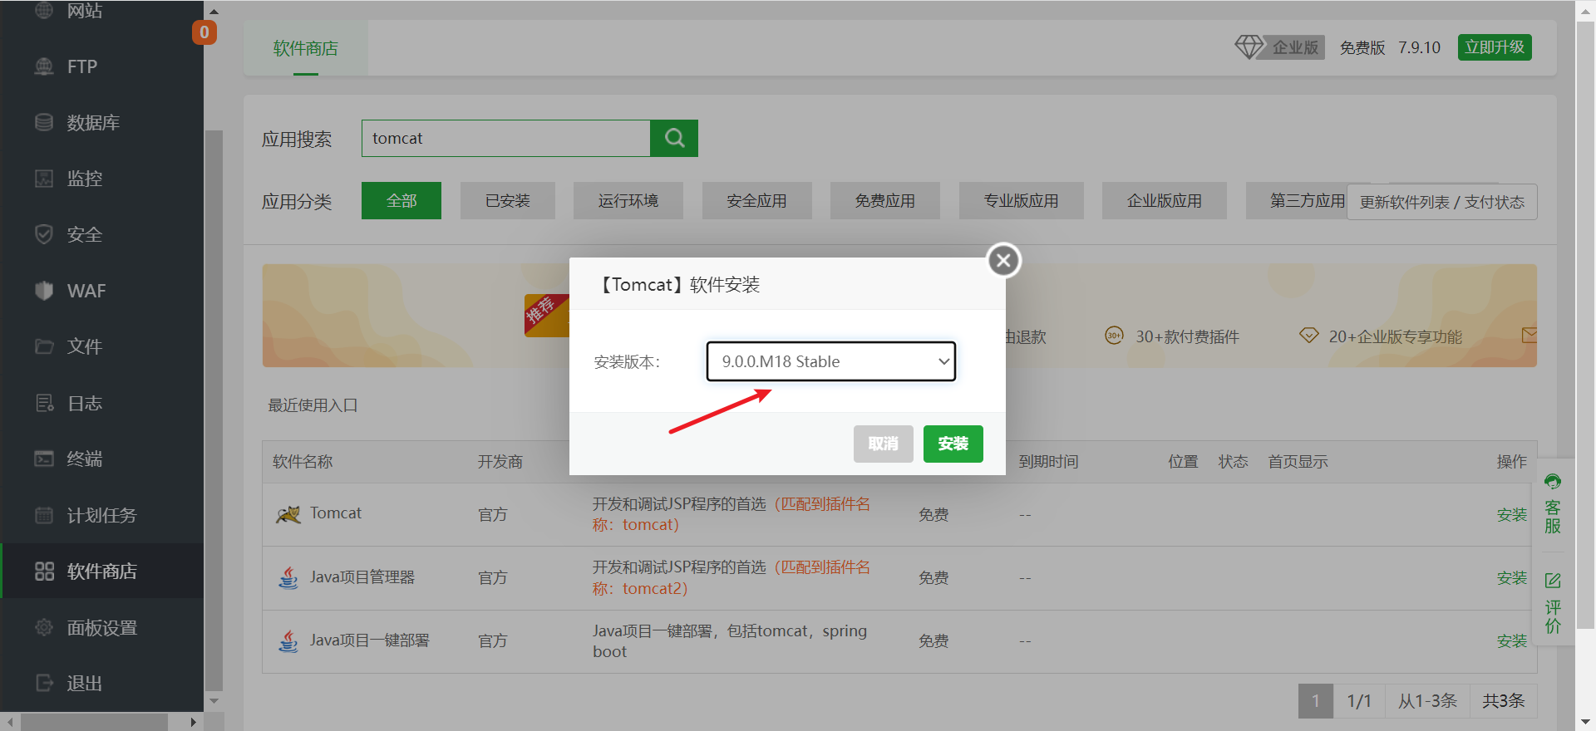Click the 20+企业版专享功能 diamond icon
1596x731 pixels.
pyautogui.click(x=1309, y=336)
